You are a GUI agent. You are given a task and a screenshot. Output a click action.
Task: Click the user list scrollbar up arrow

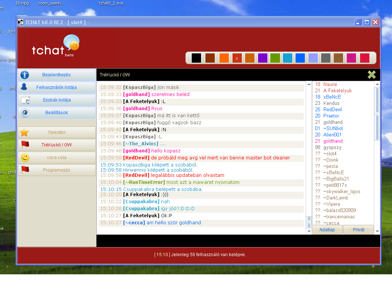coord(377,84)
